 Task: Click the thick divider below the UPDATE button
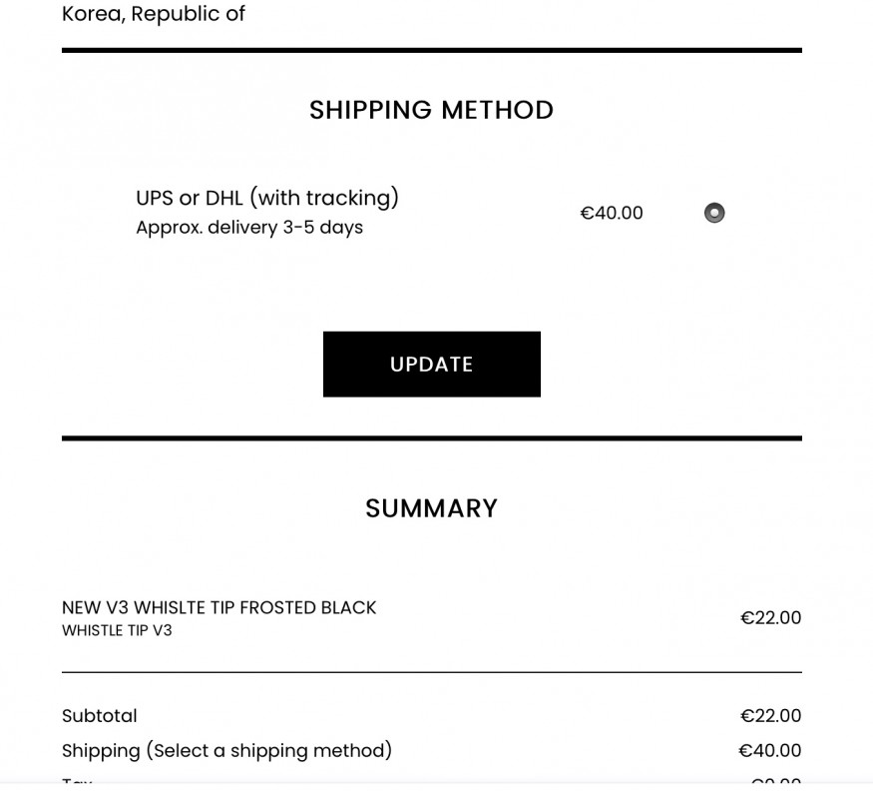[431, 438]
